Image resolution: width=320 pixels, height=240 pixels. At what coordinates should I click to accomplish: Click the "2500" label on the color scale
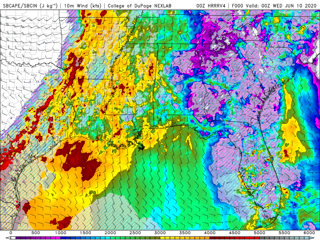[135, 233]
